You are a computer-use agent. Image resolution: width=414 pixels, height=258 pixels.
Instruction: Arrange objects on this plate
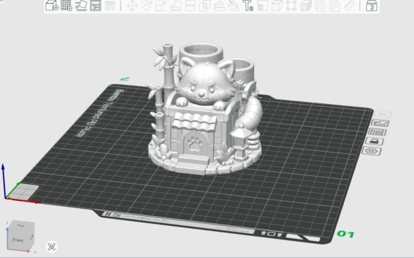coord(377,132)
